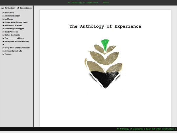Image resolution: width=177 pixels, height=133 pixels.
Task: Expand Honey, What Do You Need? arrow
Action: (3, 22)
